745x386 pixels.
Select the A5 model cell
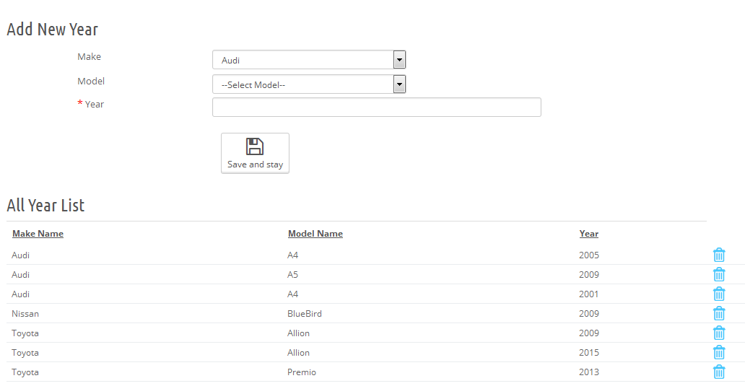pos(292,275)
